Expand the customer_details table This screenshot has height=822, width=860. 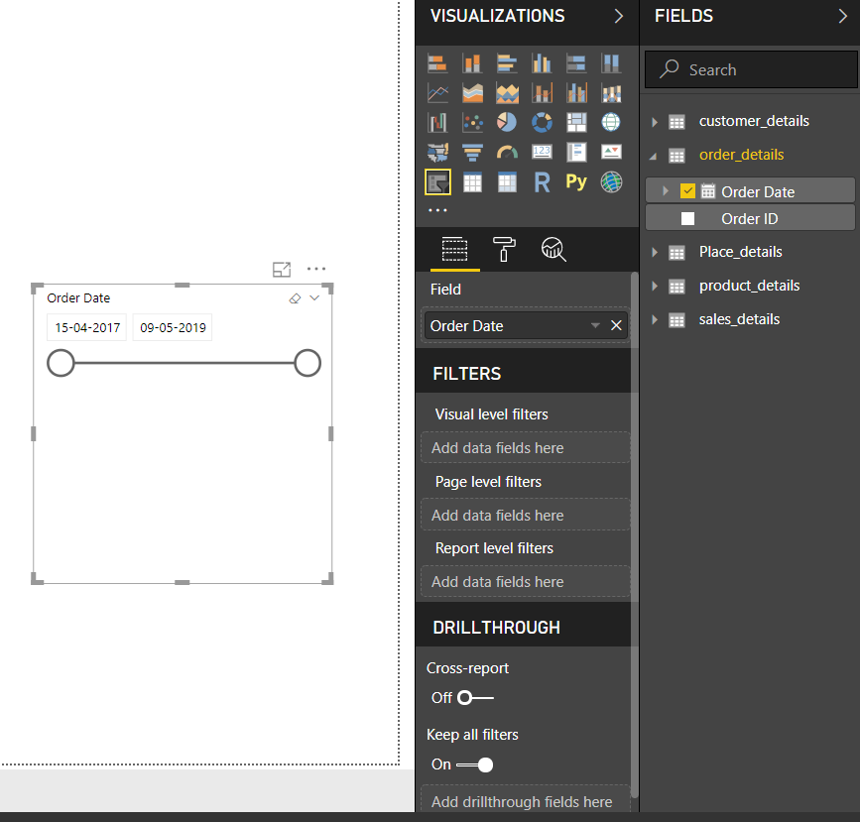coord(654,122)
